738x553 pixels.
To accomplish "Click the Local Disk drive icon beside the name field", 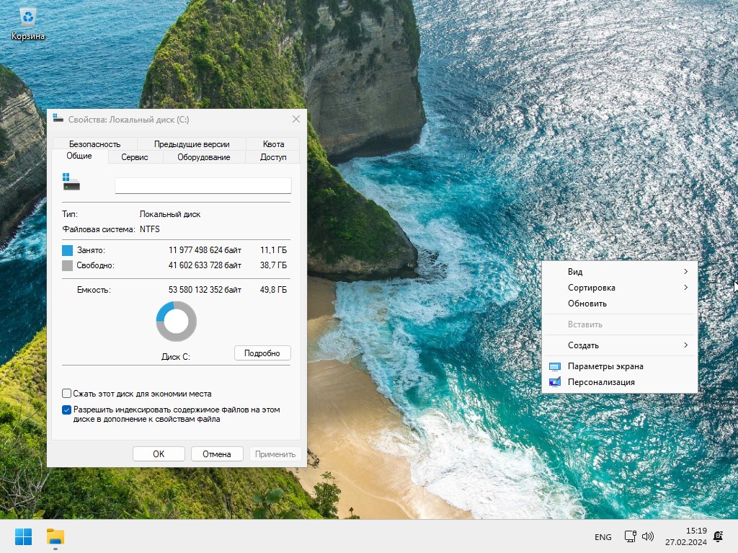I will (71, 182).
